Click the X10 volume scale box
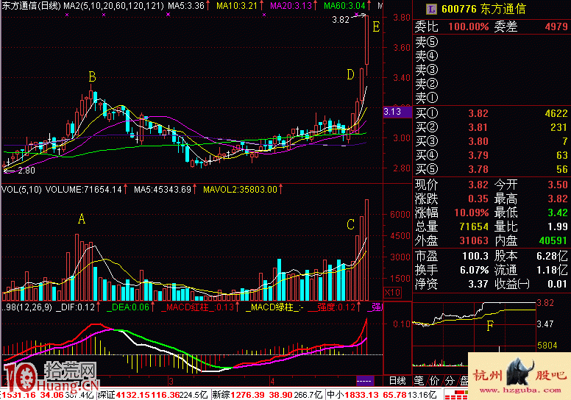 (393, 292)
